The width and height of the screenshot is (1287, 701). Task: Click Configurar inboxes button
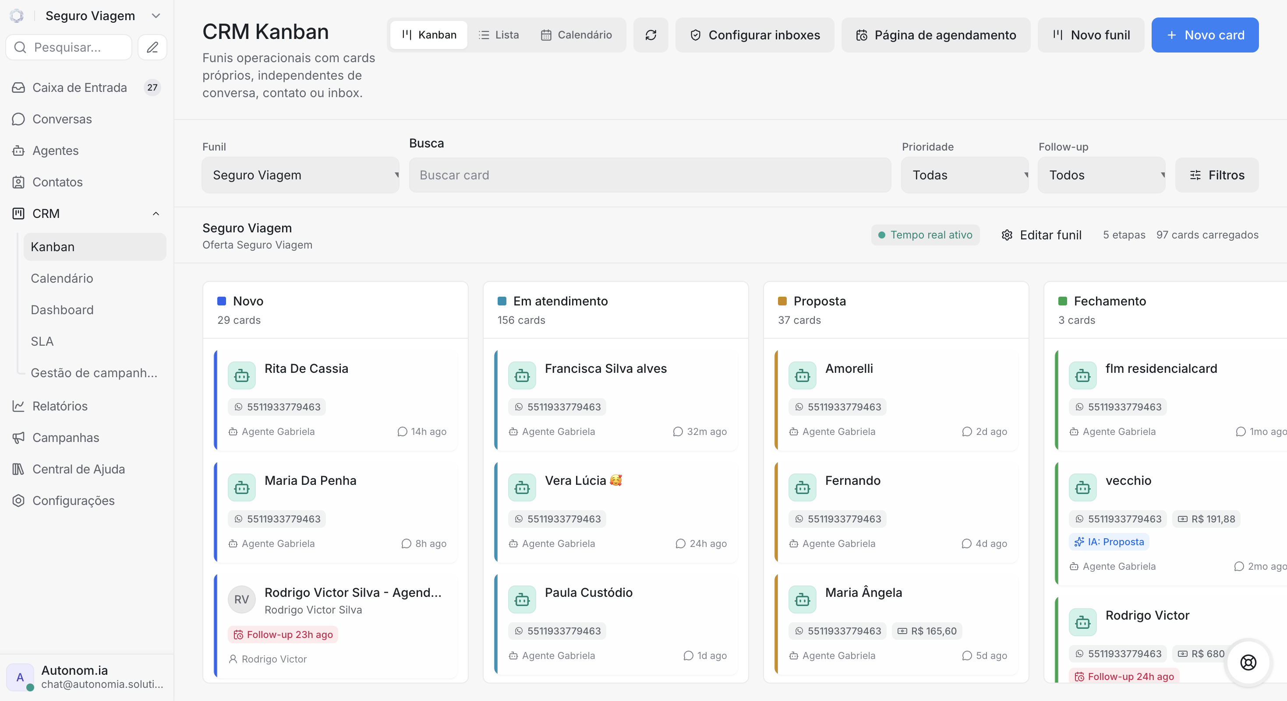tap(754, 35)
